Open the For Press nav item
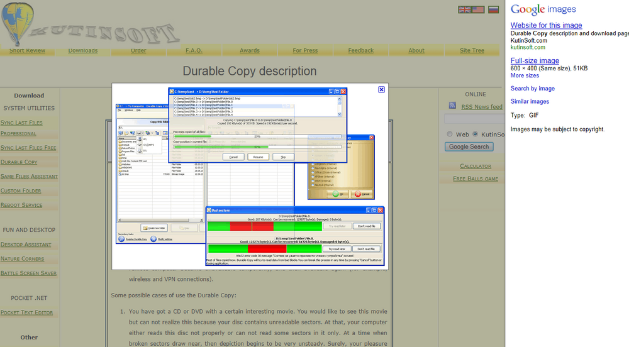Screen dimensions: 629x347 click(x=305, y=50)
